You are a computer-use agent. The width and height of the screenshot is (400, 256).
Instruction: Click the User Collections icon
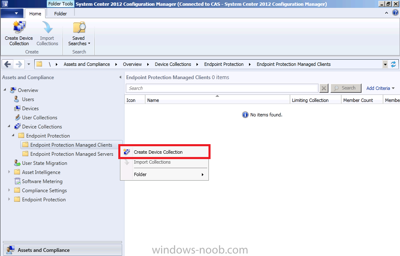point(18,118)
